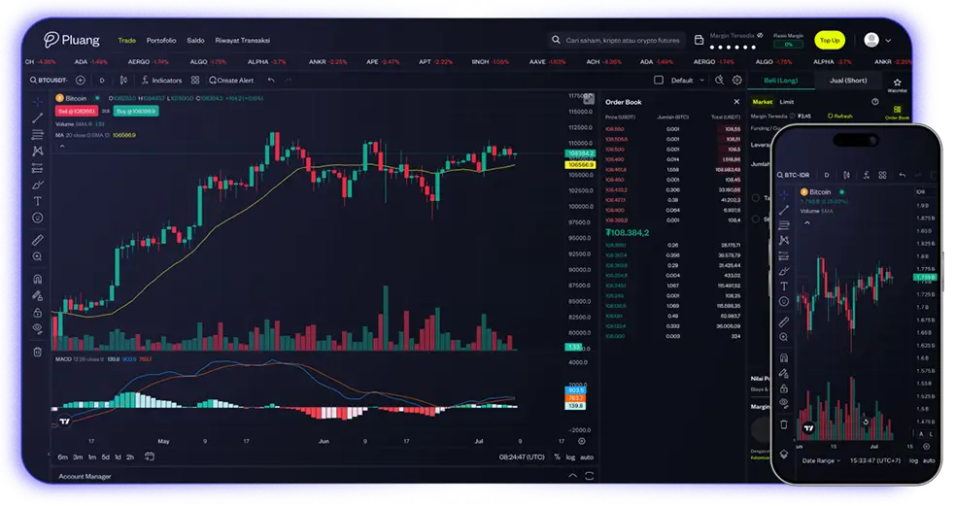The height and width of the screenshot is (506, 955).
Task: Open Riwayat Transaksi tab
Action: point(243,40)
